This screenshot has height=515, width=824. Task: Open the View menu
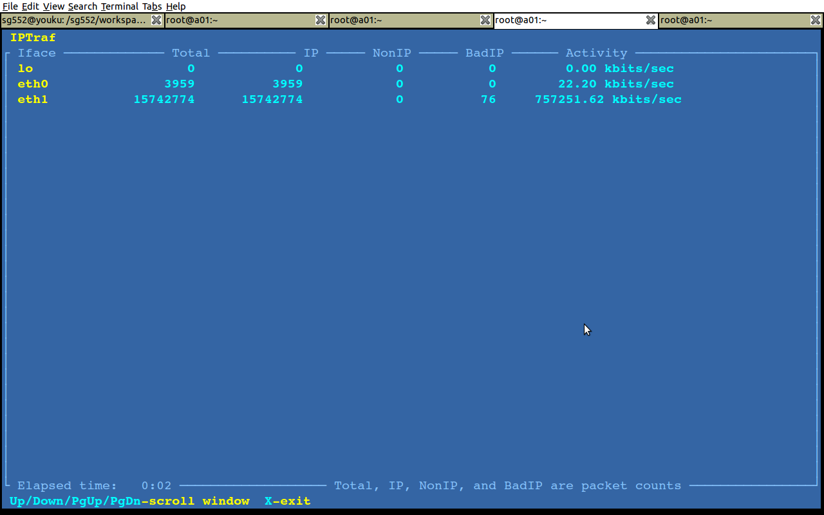point(53,6)
